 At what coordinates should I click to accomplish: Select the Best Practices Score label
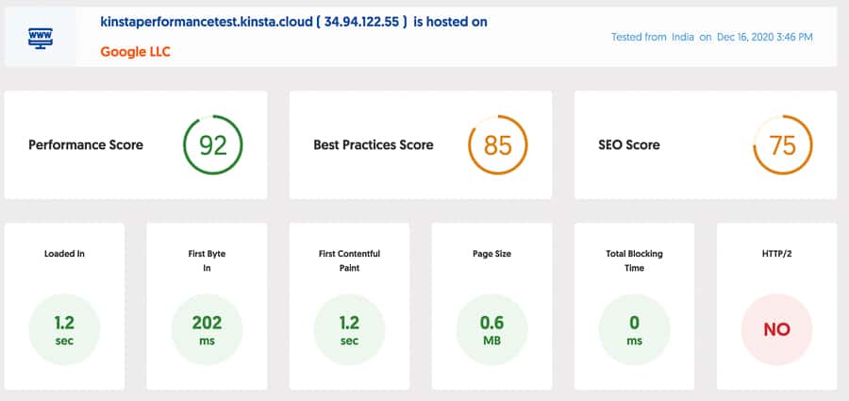pos(374,145)
